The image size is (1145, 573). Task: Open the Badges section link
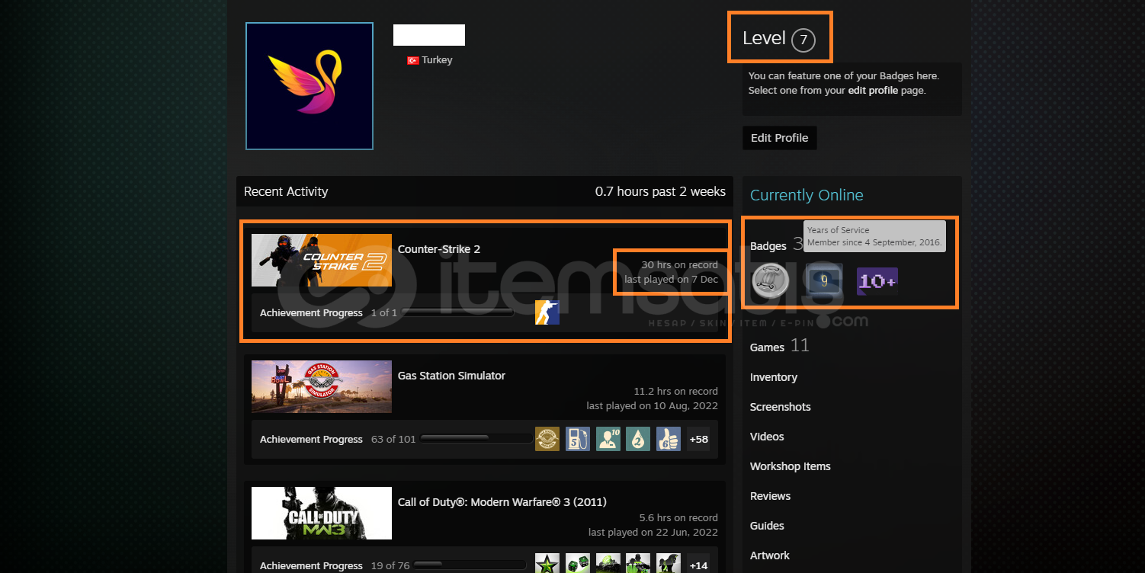(x=768, y=245)
